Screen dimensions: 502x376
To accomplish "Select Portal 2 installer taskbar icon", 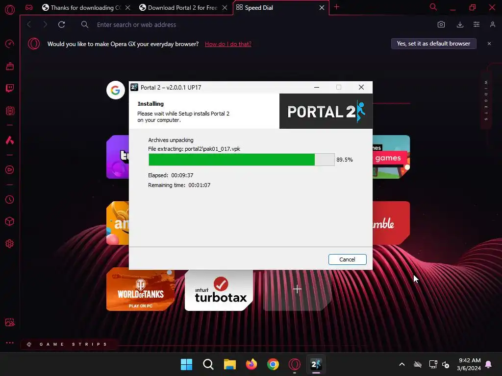I will [316, 364].
